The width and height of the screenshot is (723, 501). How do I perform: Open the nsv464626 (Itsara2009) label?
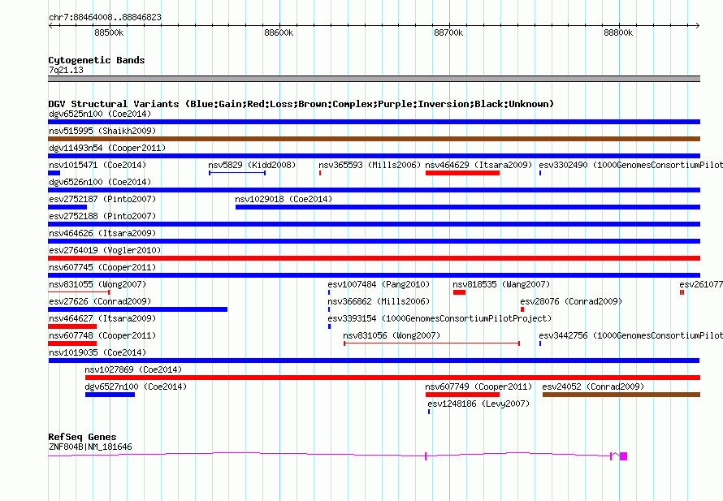click(x=102, y=233)
